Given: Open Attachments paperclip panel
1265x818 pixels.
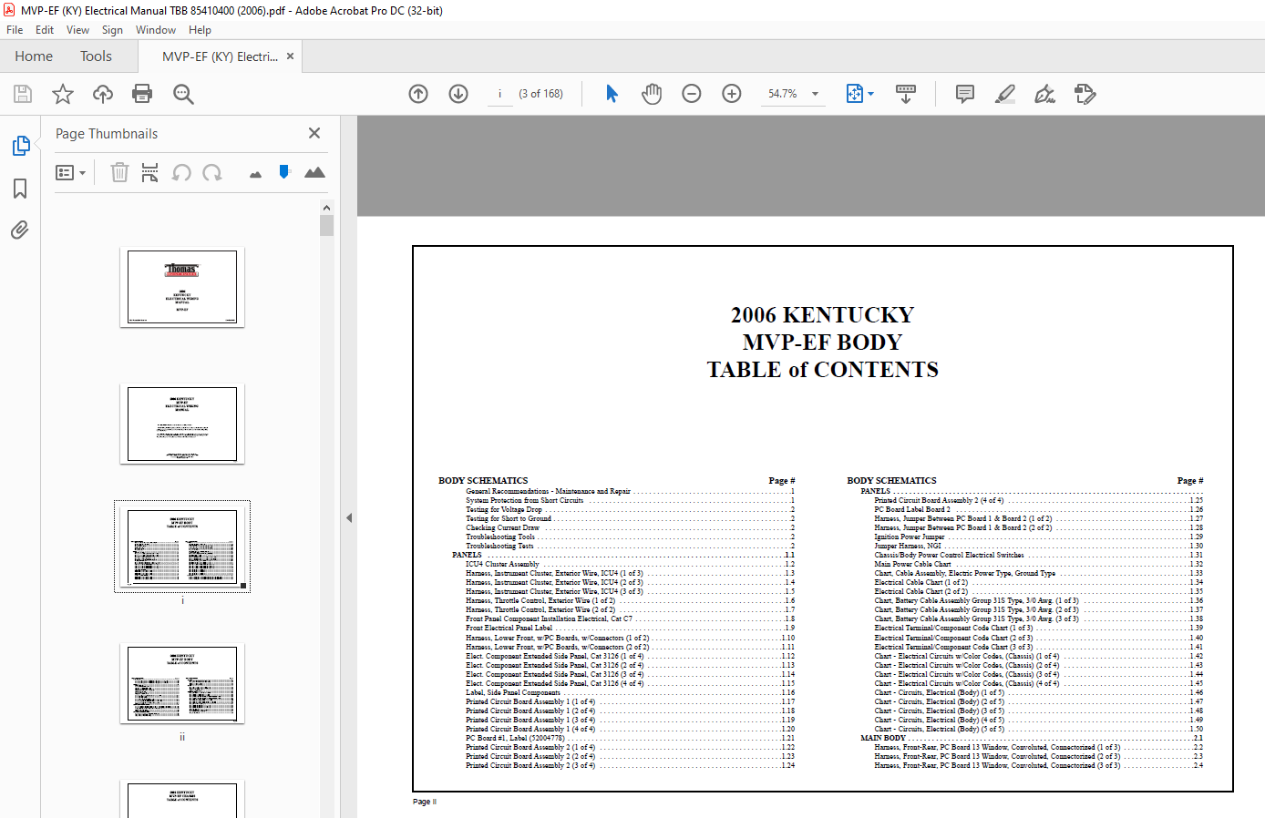Looking at the screenshot, I should 20,230.
